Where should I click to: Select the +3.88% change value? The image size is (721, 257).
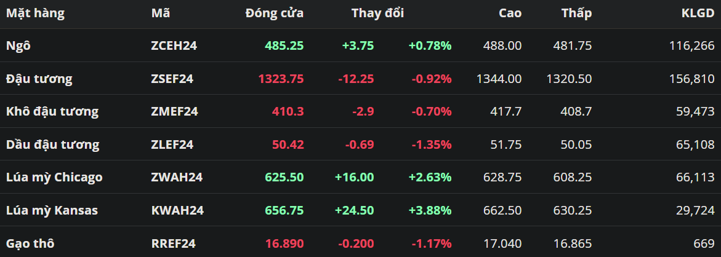(x=430, y=210)
